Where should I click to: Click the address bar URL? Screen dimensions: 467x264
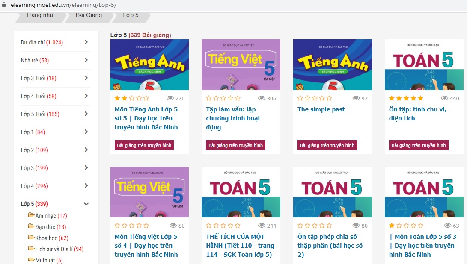[x=63, y=5]
